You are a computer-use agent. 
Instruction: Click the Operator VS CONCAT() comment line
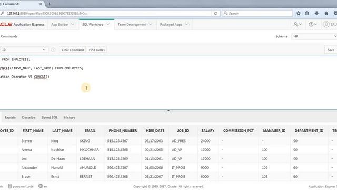click(25, 77)
